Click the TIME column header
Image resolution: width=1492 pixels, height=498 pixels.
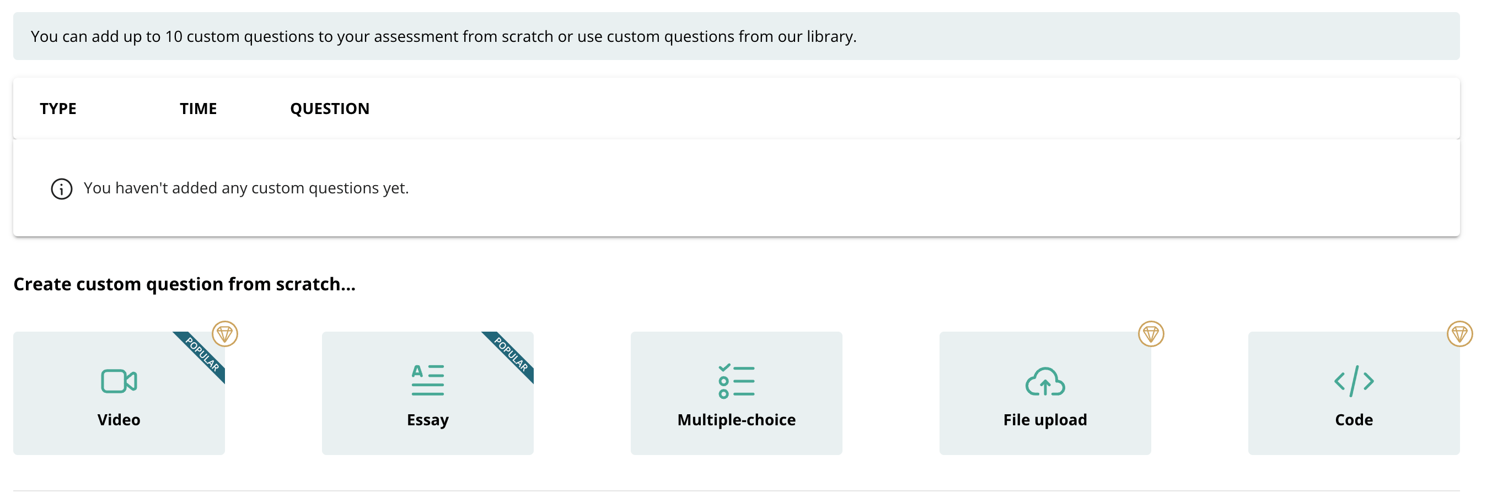click(x=198, y=109)
